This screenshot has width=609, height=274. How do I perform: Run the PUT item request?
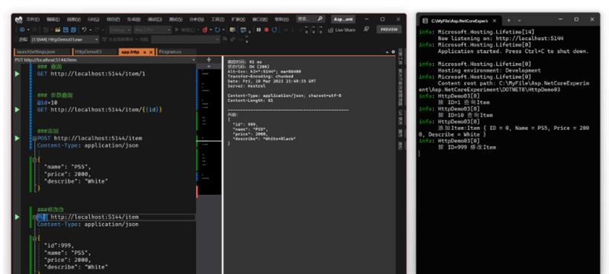click(17, 217)
